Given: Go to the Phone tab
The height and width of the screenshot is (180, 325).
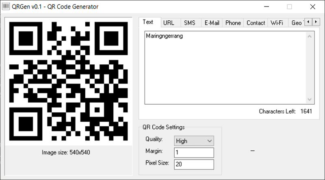Looking at the screenshot, I should tap(233, 23).
